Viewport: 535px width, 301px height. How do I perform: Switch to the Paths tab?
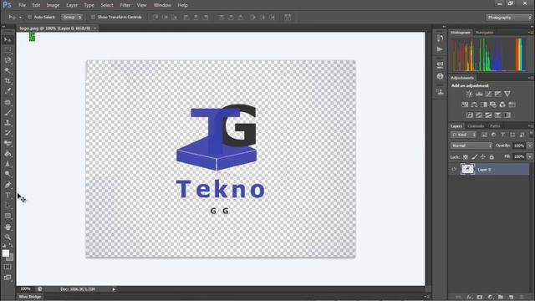[495, 126]
